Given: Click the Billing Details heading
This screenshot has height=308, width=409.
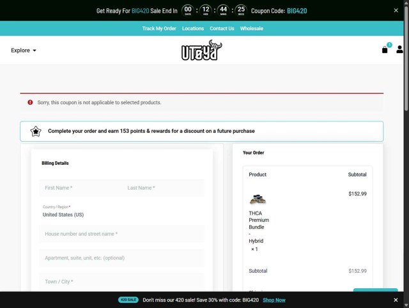Looking at the screenshot, I should pos(55,163).
